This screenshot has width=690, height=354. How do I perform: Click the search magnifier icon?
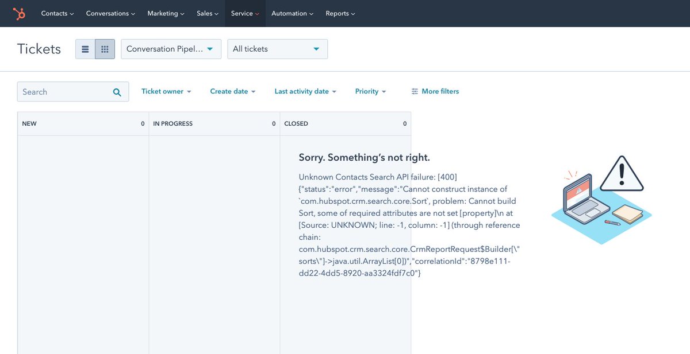point(117,92)
